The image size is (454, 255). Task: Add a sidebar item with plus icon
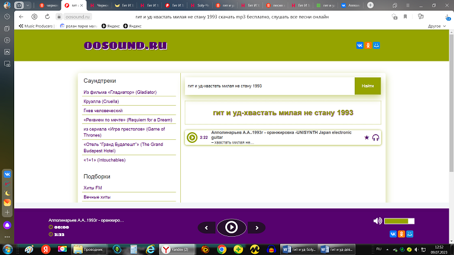(7, 212)
